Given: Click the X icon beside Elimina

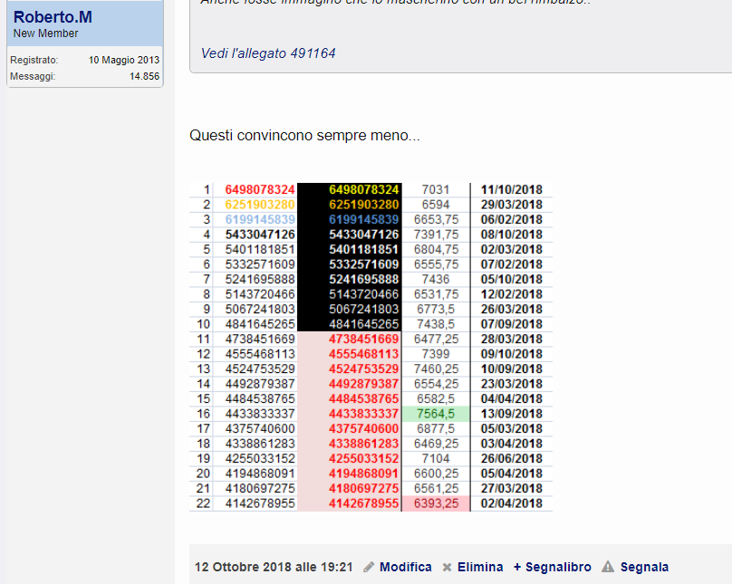Looking at the screenshot, I should (x=447, y=567).
